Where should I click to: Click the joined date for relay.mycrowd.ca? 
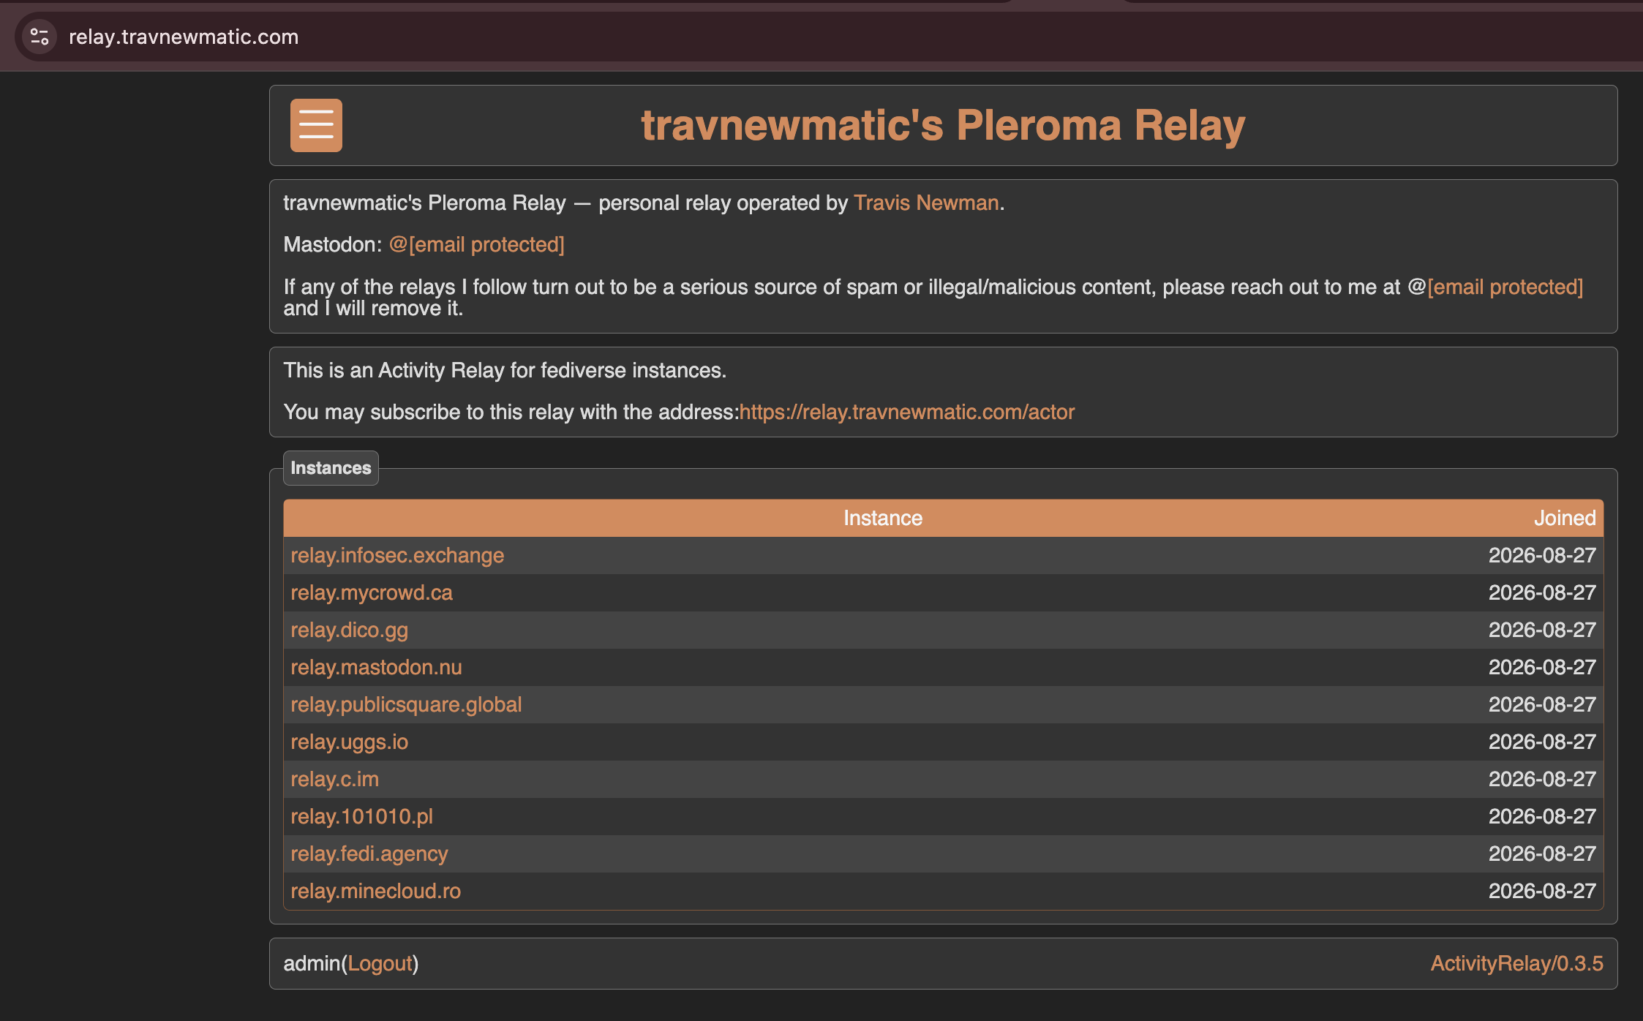(1542, 592)
